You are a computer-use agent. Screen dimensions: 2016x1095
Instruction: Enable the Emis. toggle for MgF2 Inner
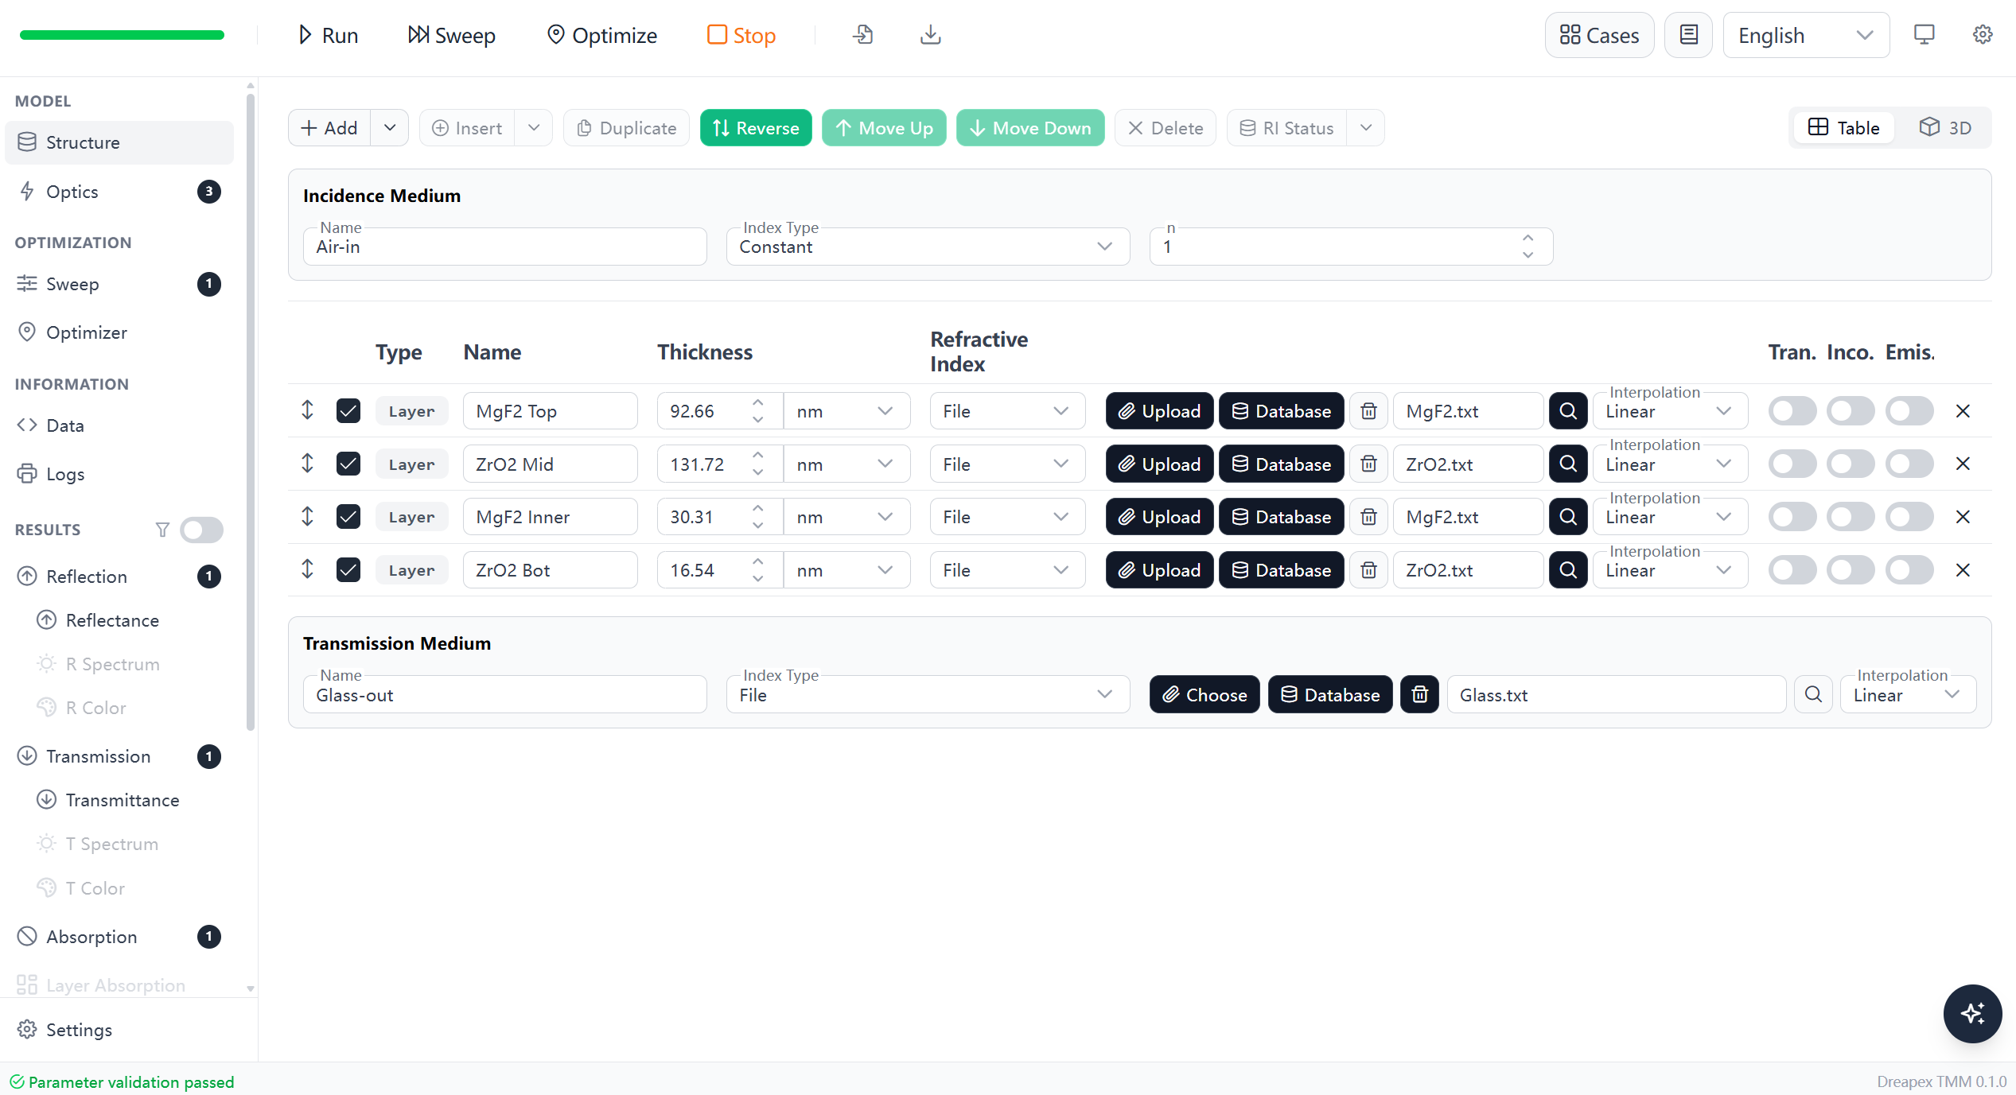(x=1909, y=517)
